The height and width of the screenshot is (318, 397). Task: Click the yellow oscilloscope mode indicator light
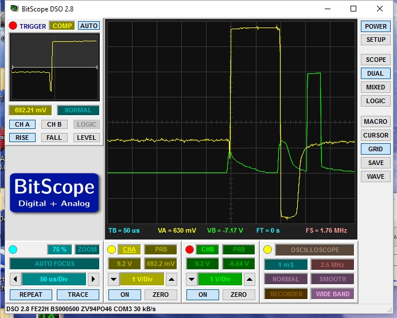(267, 249)
